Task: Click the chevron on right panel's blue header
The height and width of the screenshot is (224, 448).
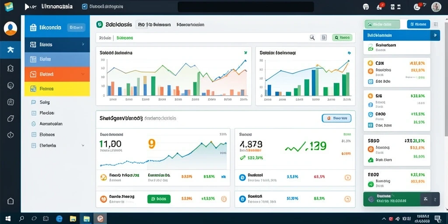Action: tap(435, 35)
